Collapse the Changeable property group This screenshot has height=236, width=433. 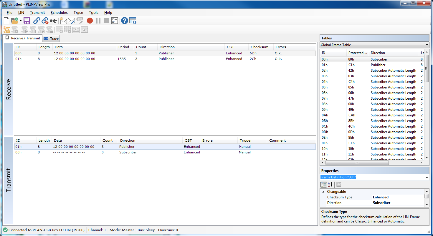point(323,192)
